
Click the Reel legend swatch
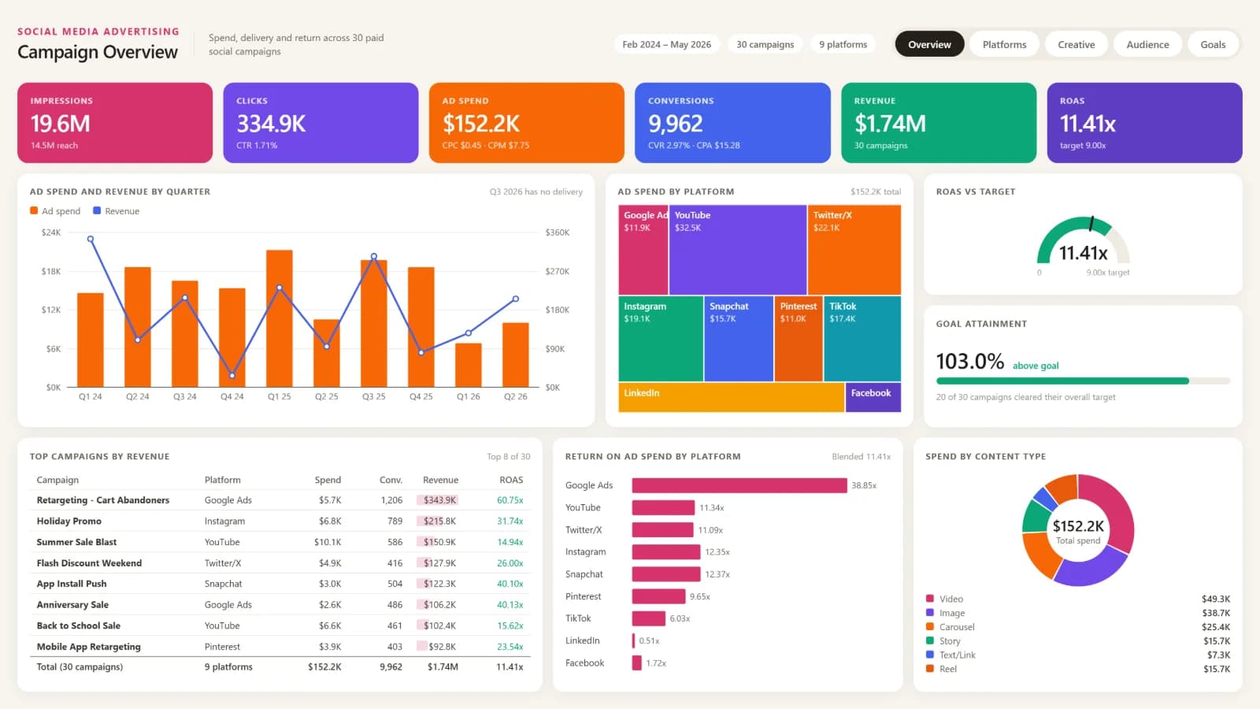(x=930, y=669)
